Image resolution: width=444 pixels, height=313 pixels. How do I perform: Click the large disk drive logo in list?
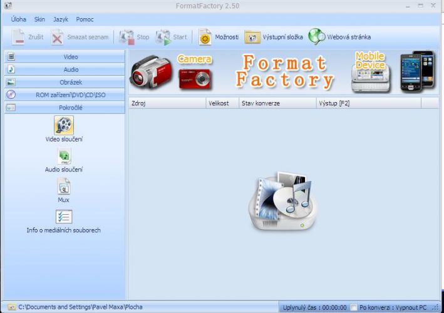(283, 201)
